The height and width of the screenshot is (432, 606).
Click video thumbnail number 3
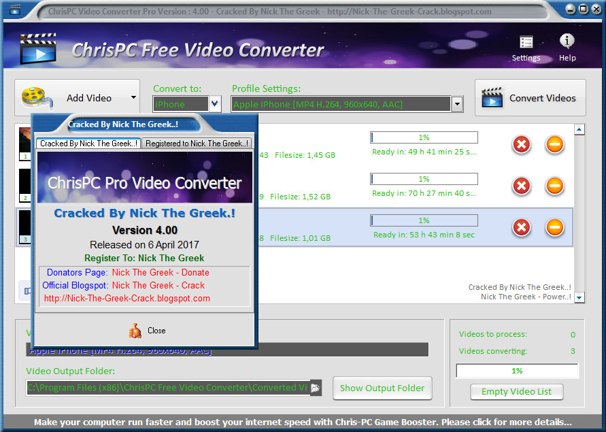[x=24, y=227]
